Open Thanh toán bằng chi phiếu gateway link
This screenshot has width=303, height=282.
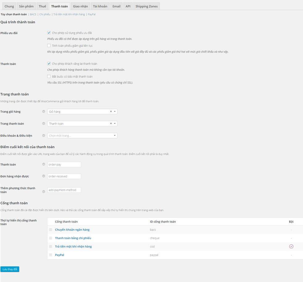(x=73, y=238)
